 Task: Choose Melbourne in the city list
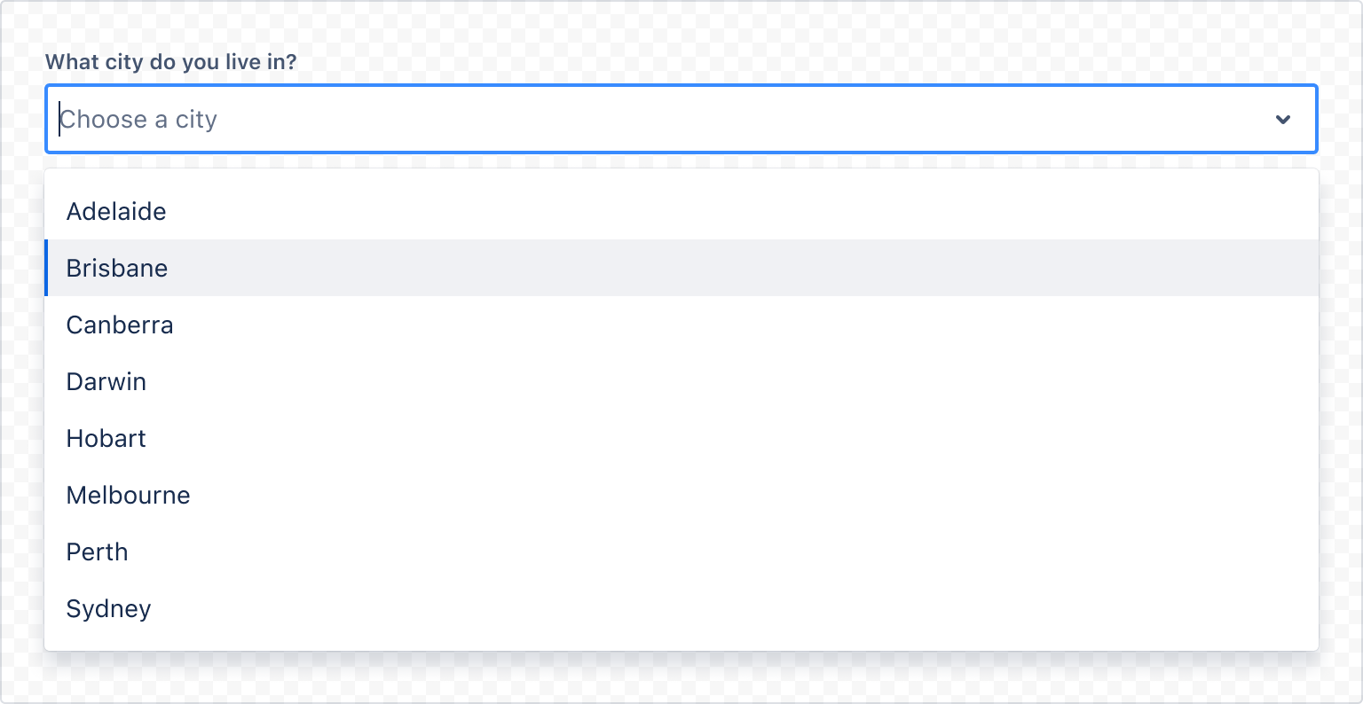click(x=128, y=495)
